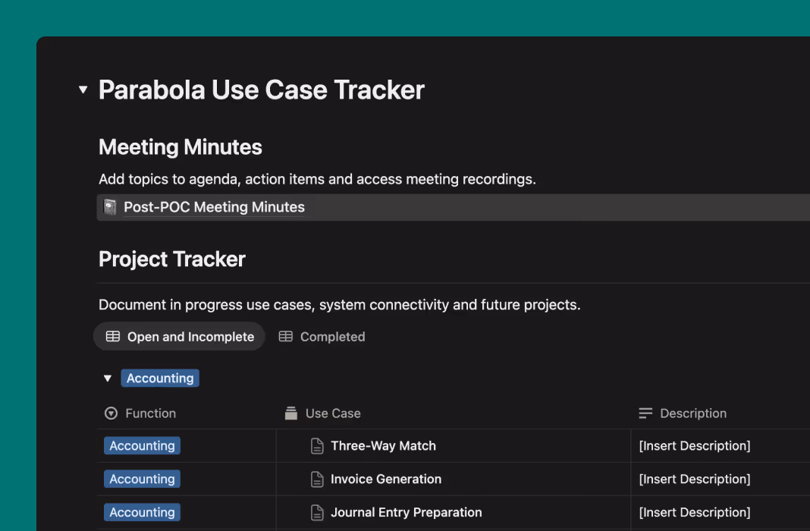
Task: Click the Use Case column stack icon
Action: (290, 413)
